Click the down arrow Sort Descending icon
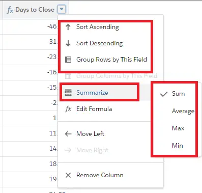Image resolution: width=202 pixels, height=193 pixels. tap(68, 43)
